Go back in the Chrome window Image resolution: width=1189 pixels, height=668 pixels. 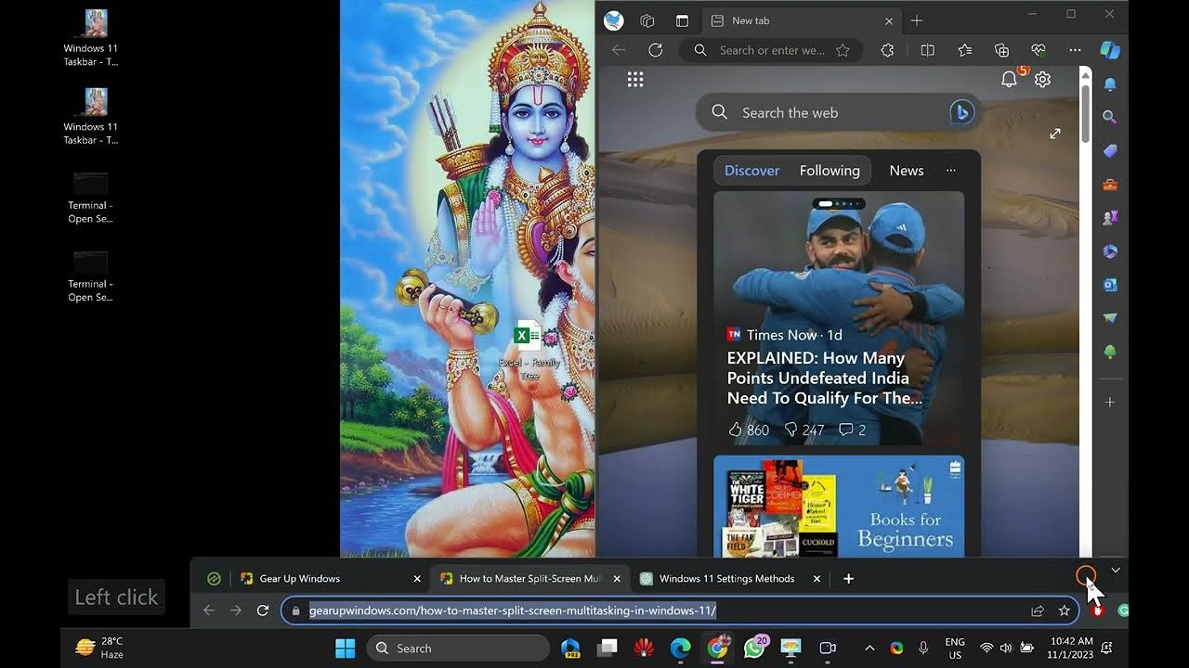tap(208, 610)
